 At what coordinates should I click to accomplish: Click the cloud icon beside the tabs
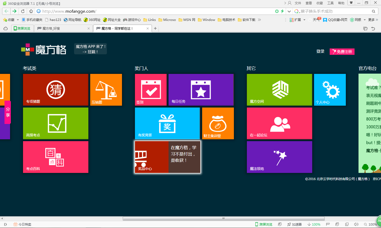pyautogui.click(x=6, y=29)
